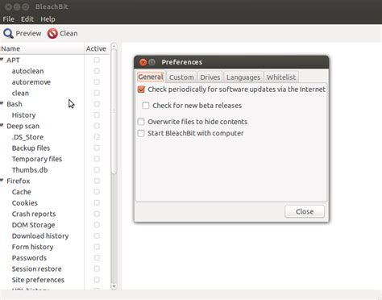Switch to the Languages tab

coord(243,77)
